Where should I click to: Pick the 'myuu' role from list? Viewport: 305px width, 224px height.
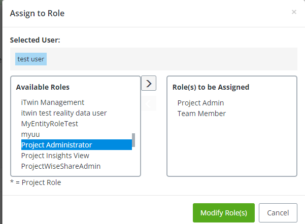point(30,134)
